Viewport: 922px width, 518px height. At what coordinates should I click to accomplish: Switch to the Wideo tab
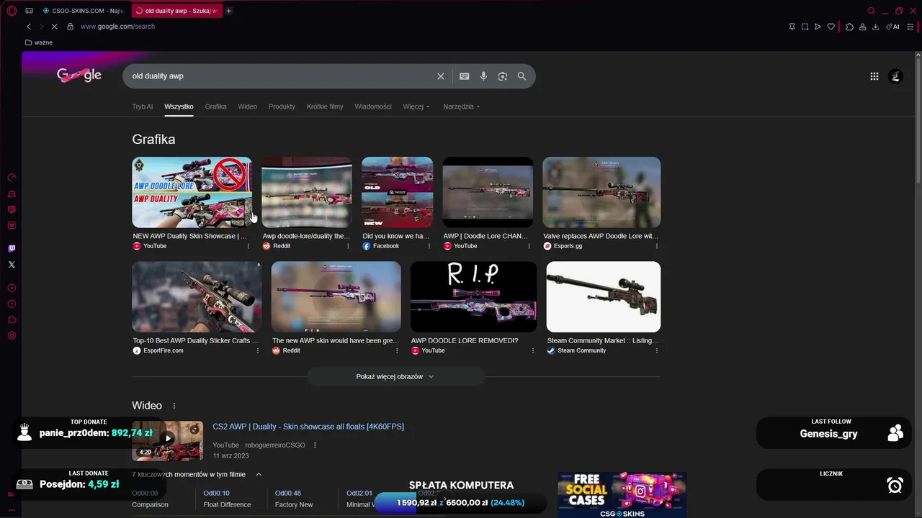coord(247,106)
